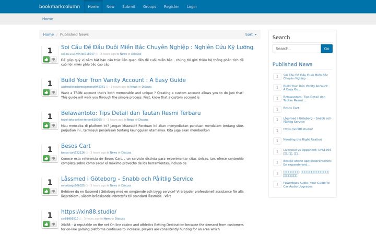
Task: Open sidebar link Soi Cầu Đề Đầu Đuôi
Action: pyautogui.click(x=305, y=77)
